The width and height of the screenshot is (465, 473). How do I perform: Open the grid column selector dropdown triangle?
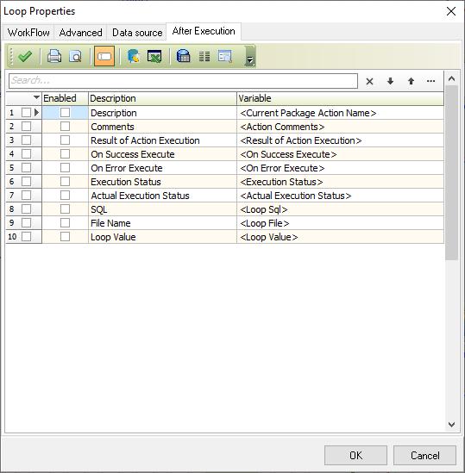(x=36, y=97)
